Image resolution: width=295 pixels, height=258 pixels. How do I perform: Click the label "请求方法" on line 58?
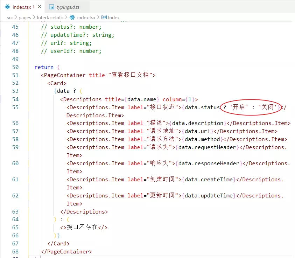coord(163,139)
